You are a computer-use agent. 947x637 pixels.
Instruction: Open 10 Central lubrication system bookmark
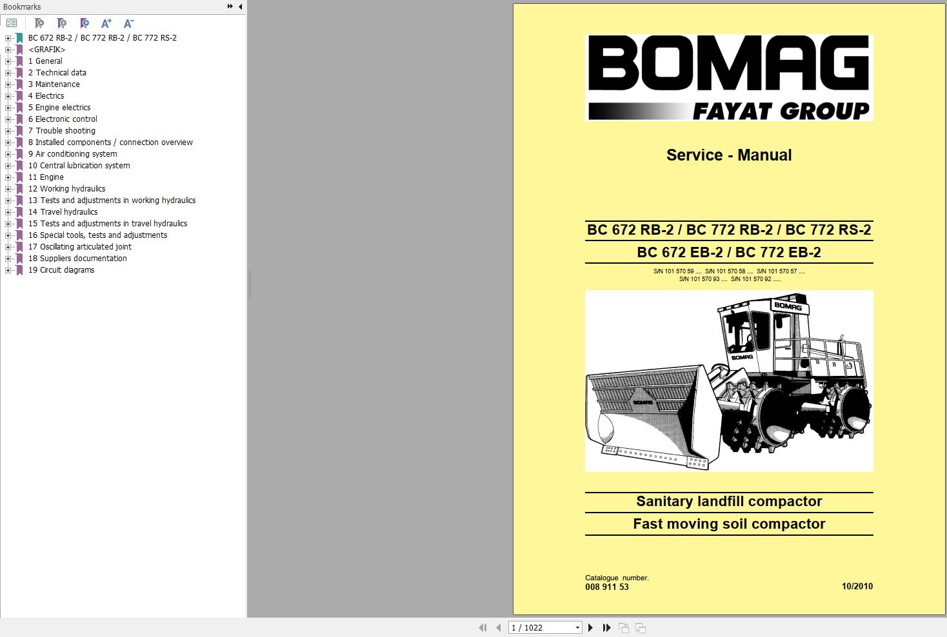point(79,166)
